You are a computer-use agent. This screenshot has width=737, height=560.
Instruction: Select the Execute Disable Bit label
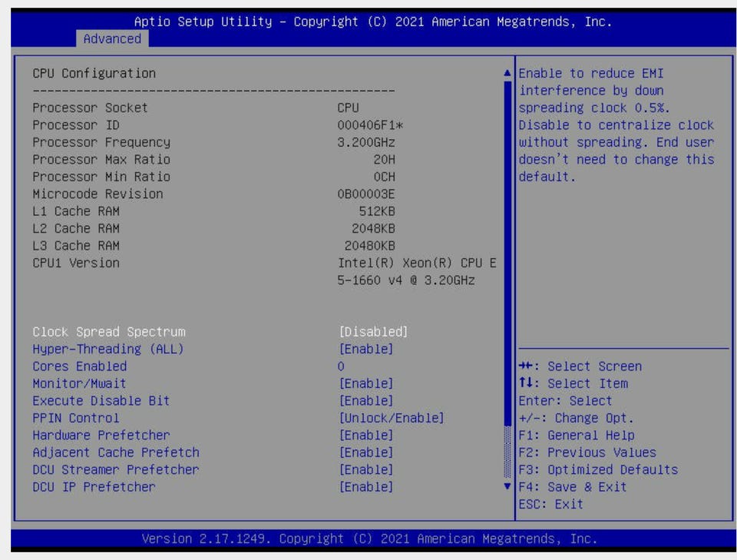101,401
